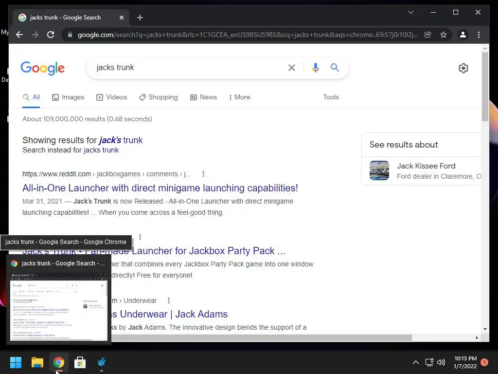Open the Underwear Jack Adams result

pos(170,314)
